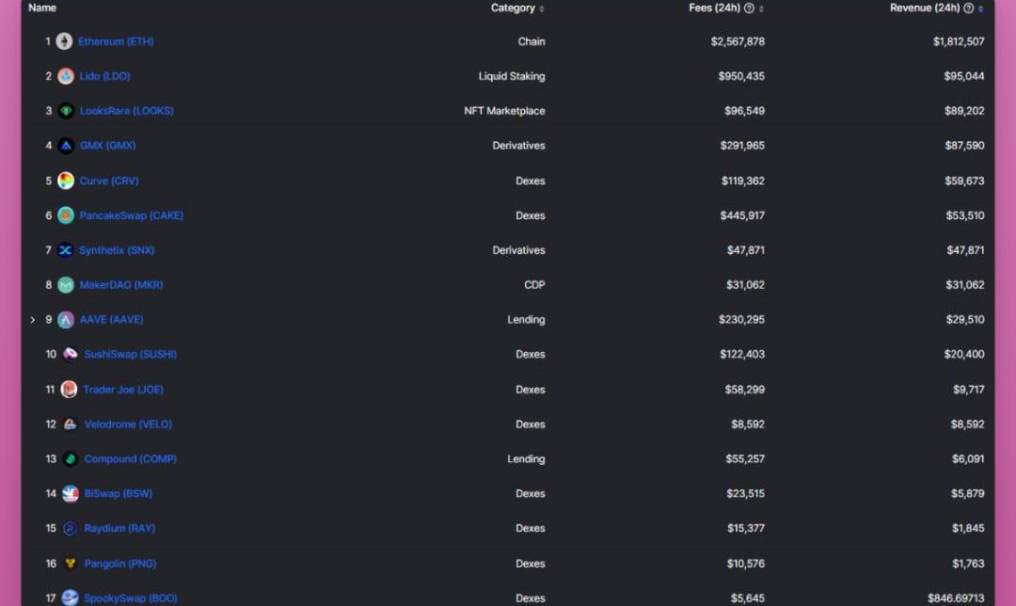Click the Ethereum logo icon

(x=64, y=41)
